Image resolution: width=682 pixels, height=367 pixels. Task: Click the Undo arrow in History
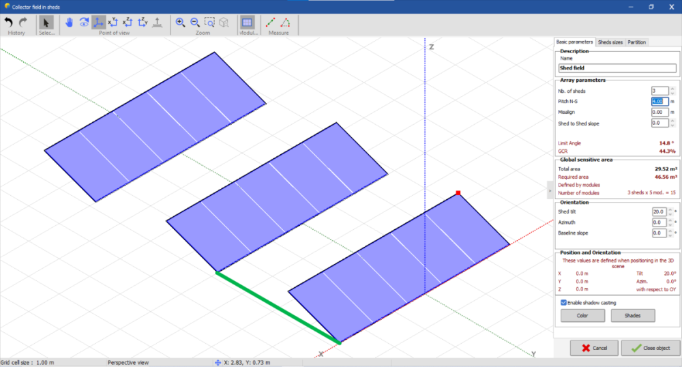point(9,23)
